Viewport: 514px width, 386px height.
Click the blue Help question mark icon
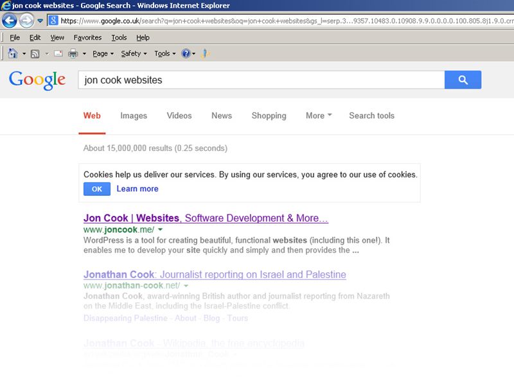point(186,53)
